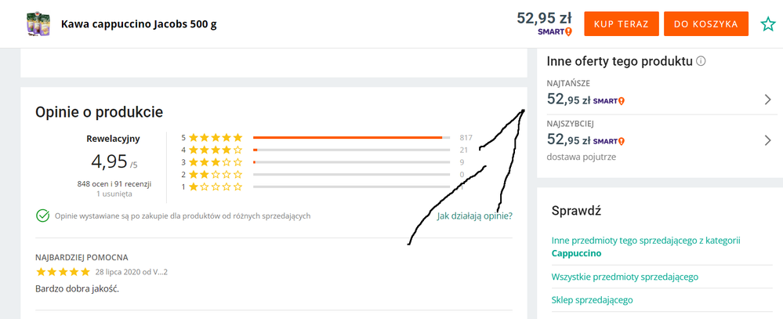Visit Sklep sprzedającego link
The image size is (783, 319).
(x=592, y=299)
